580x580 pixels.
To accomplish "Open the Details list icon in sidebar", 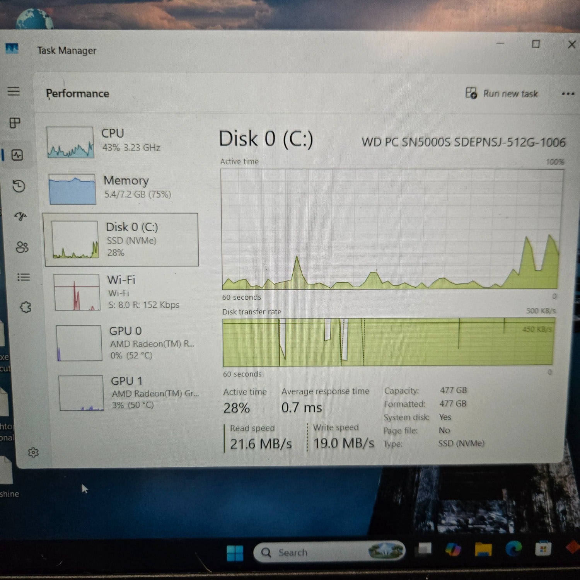I will (24, 277).
